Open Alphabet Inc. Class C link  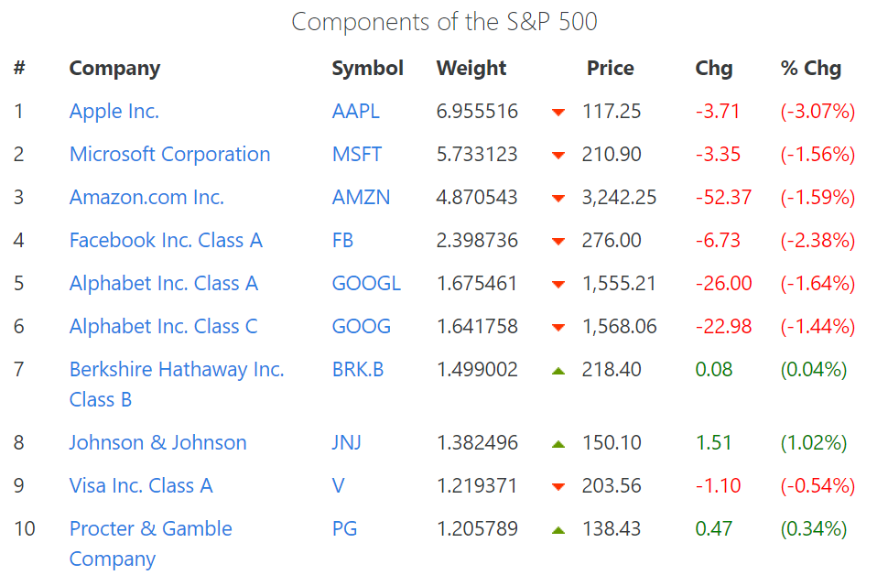[x=163, y=327]
